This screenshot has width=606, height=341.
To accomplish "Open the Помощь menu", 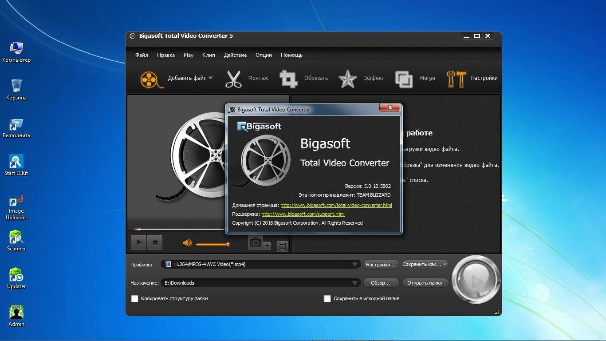I will coord(291,55).
